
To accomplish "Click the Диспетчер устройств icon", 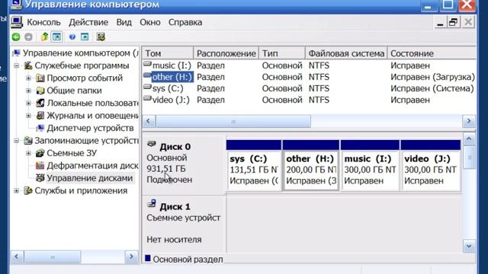I will tap(40, 128).
